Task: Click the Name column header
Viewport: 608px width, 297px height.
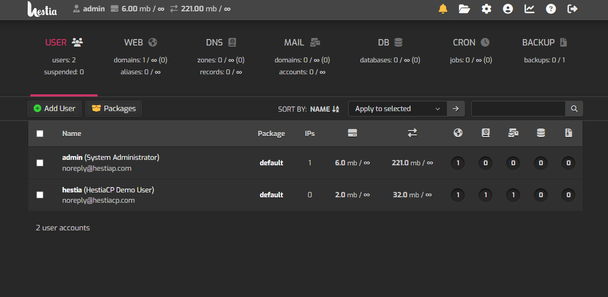Action: (72, 133)
